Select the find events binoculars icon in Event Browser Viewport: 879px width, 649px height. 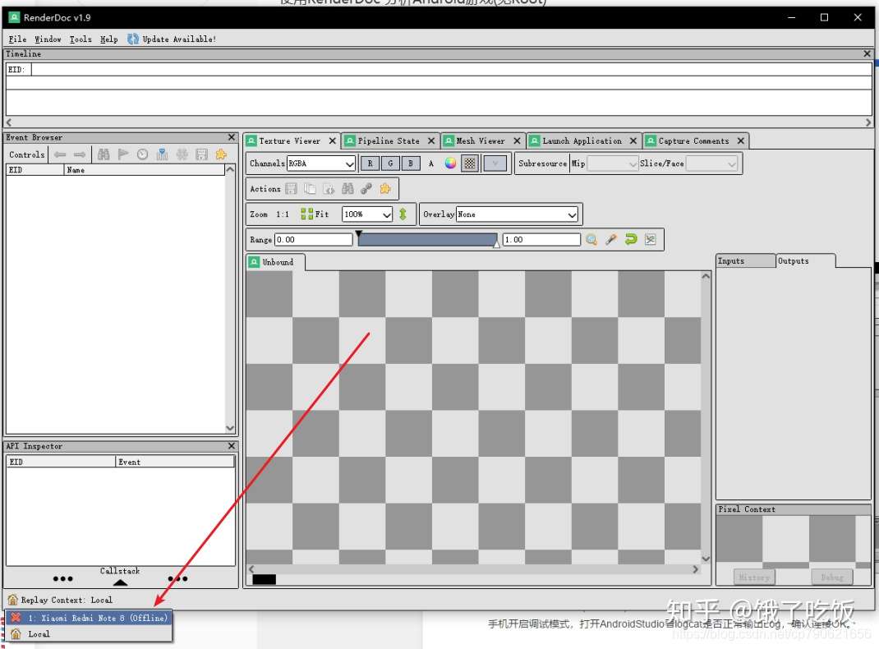point(104,154)
